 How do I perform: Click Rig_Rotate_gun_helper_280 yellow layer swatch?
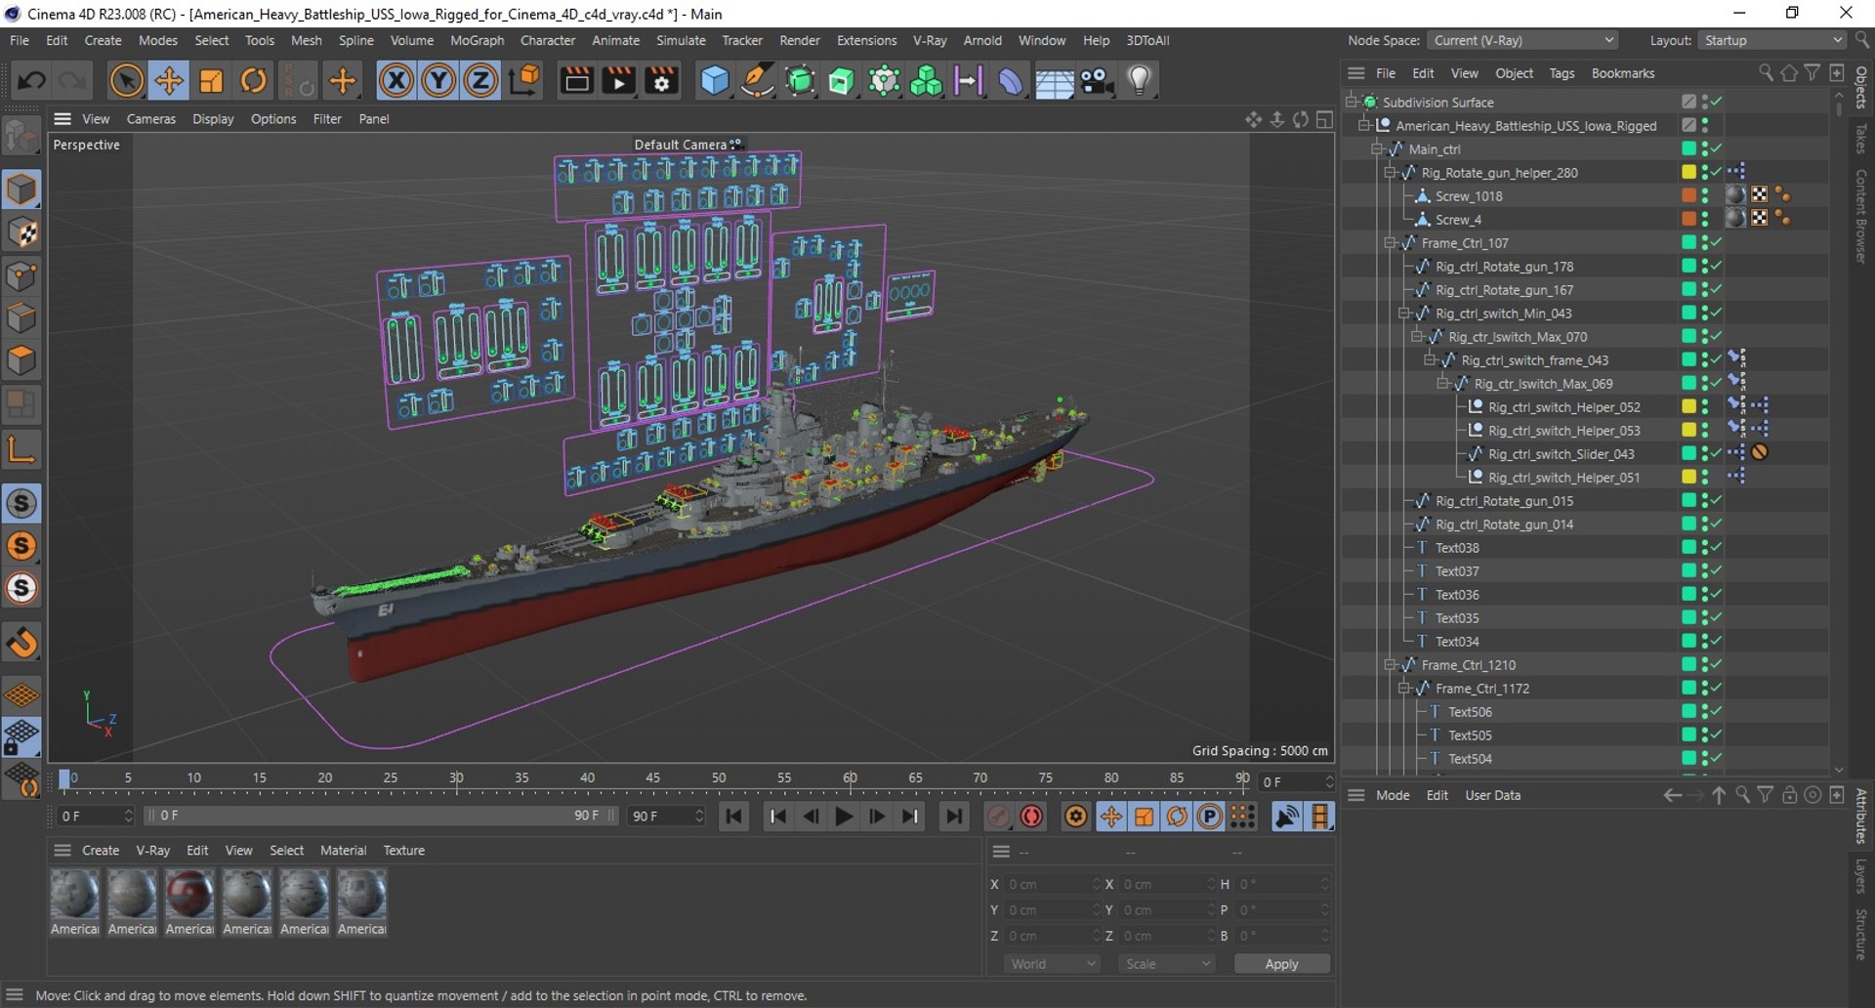[1688, 172]
